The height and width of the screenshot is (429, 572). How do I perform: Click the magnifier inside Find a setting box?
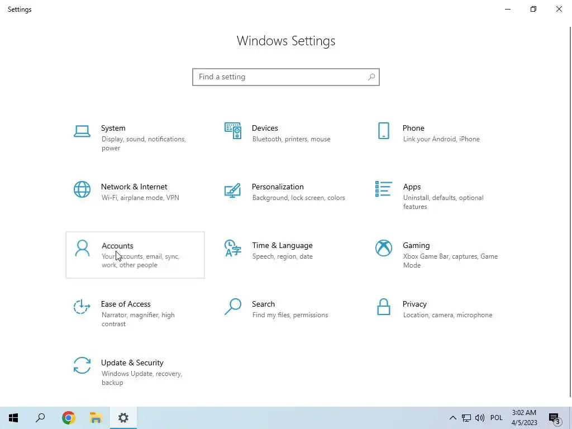[x=371, y=77]
